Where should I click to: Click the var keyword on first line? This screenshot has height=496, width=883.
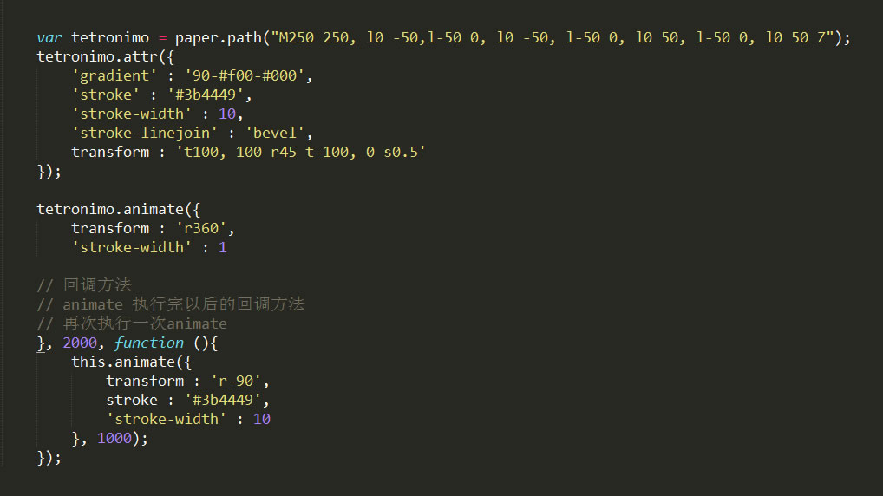click(49, 38)
